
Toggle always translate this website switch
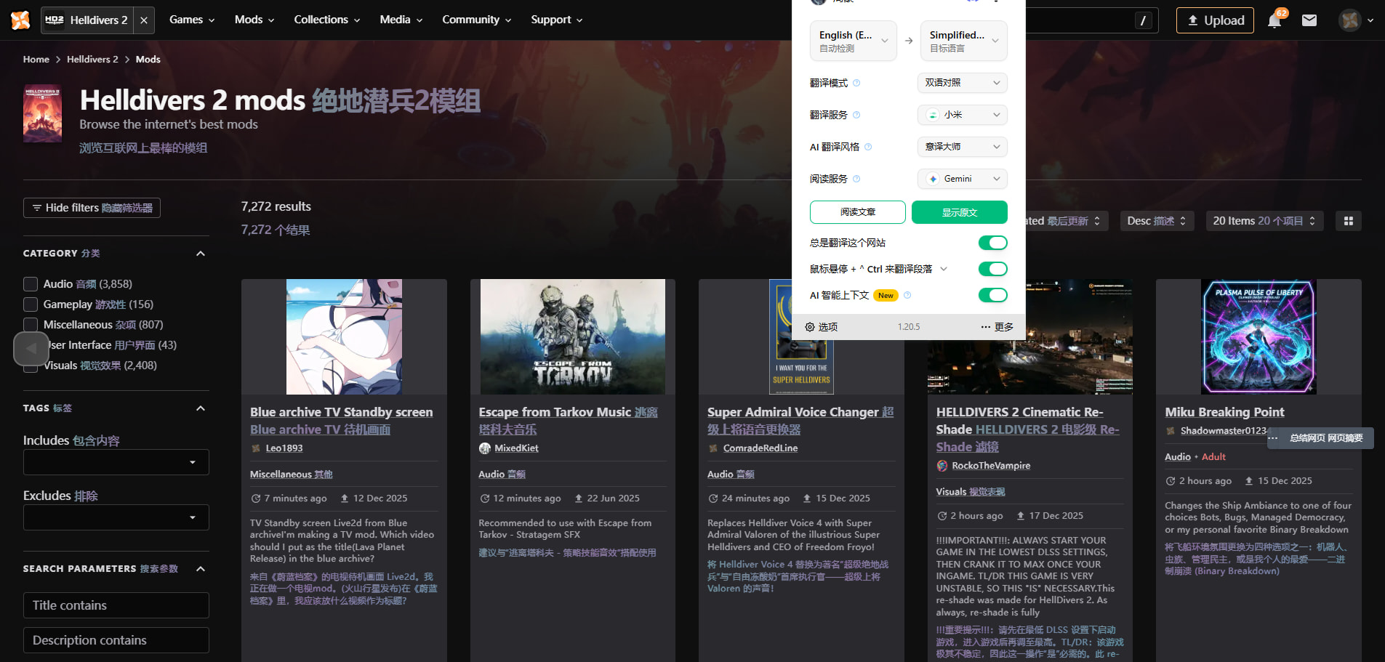992,243
